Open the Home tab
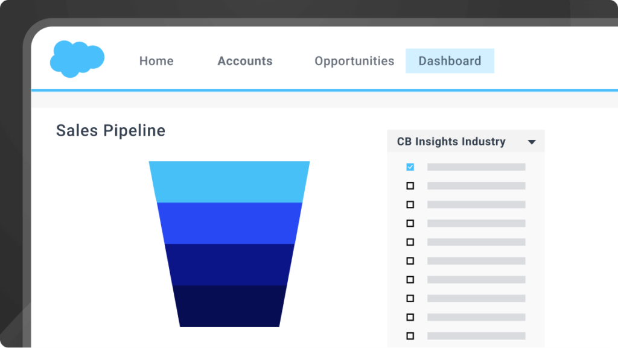Screen dimensions: 618x348 coord(156,61)
